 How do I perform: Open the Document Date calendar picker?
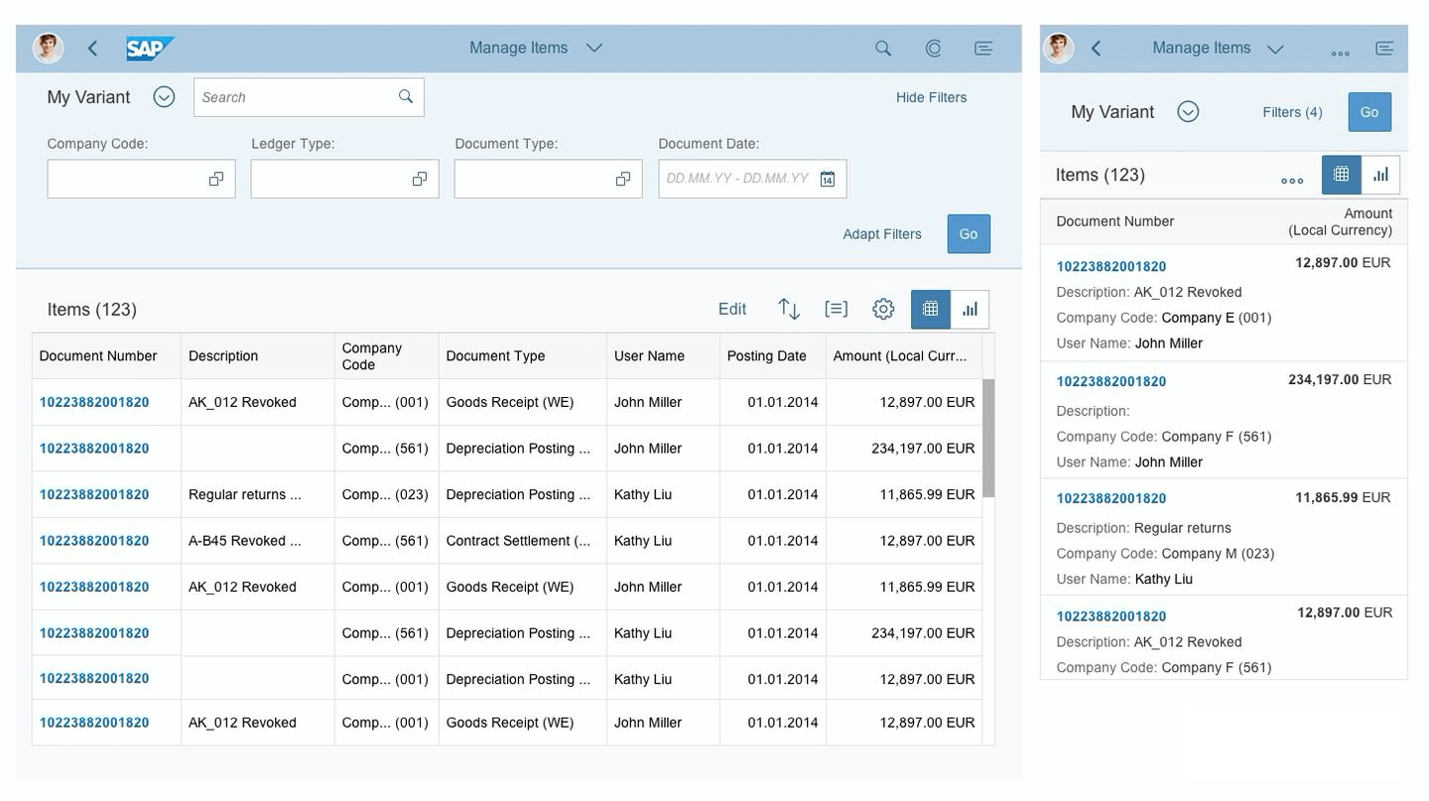tap(828, 179)
